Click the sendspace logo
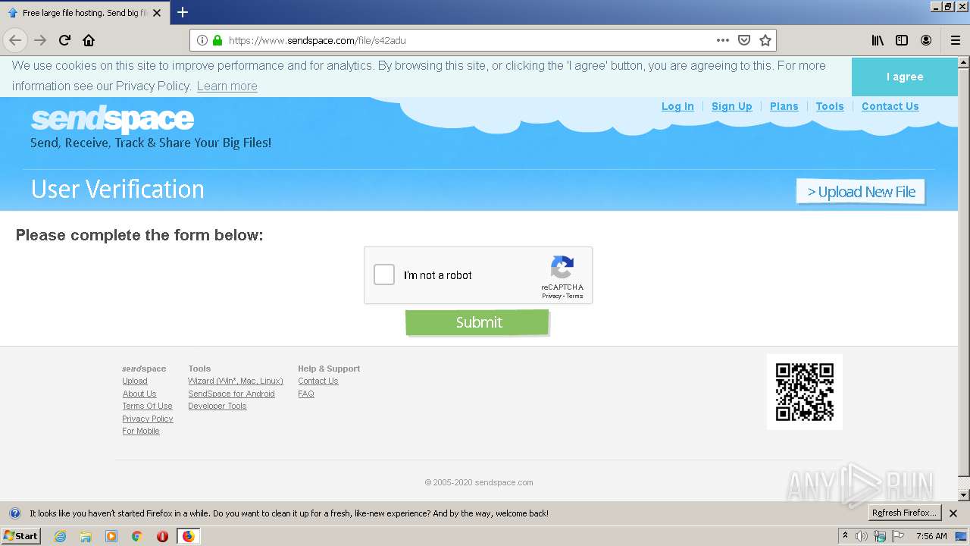Image resolution: width=970 pixels, height=546 pixels. click(112, 119)
